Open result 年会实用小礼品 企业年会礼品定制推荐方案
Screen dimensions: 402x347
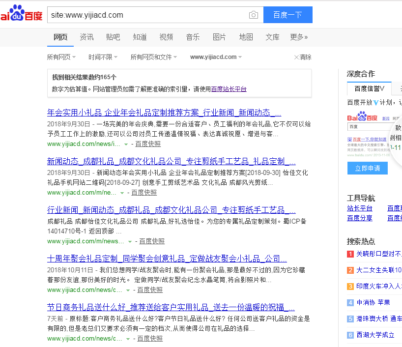164,113
